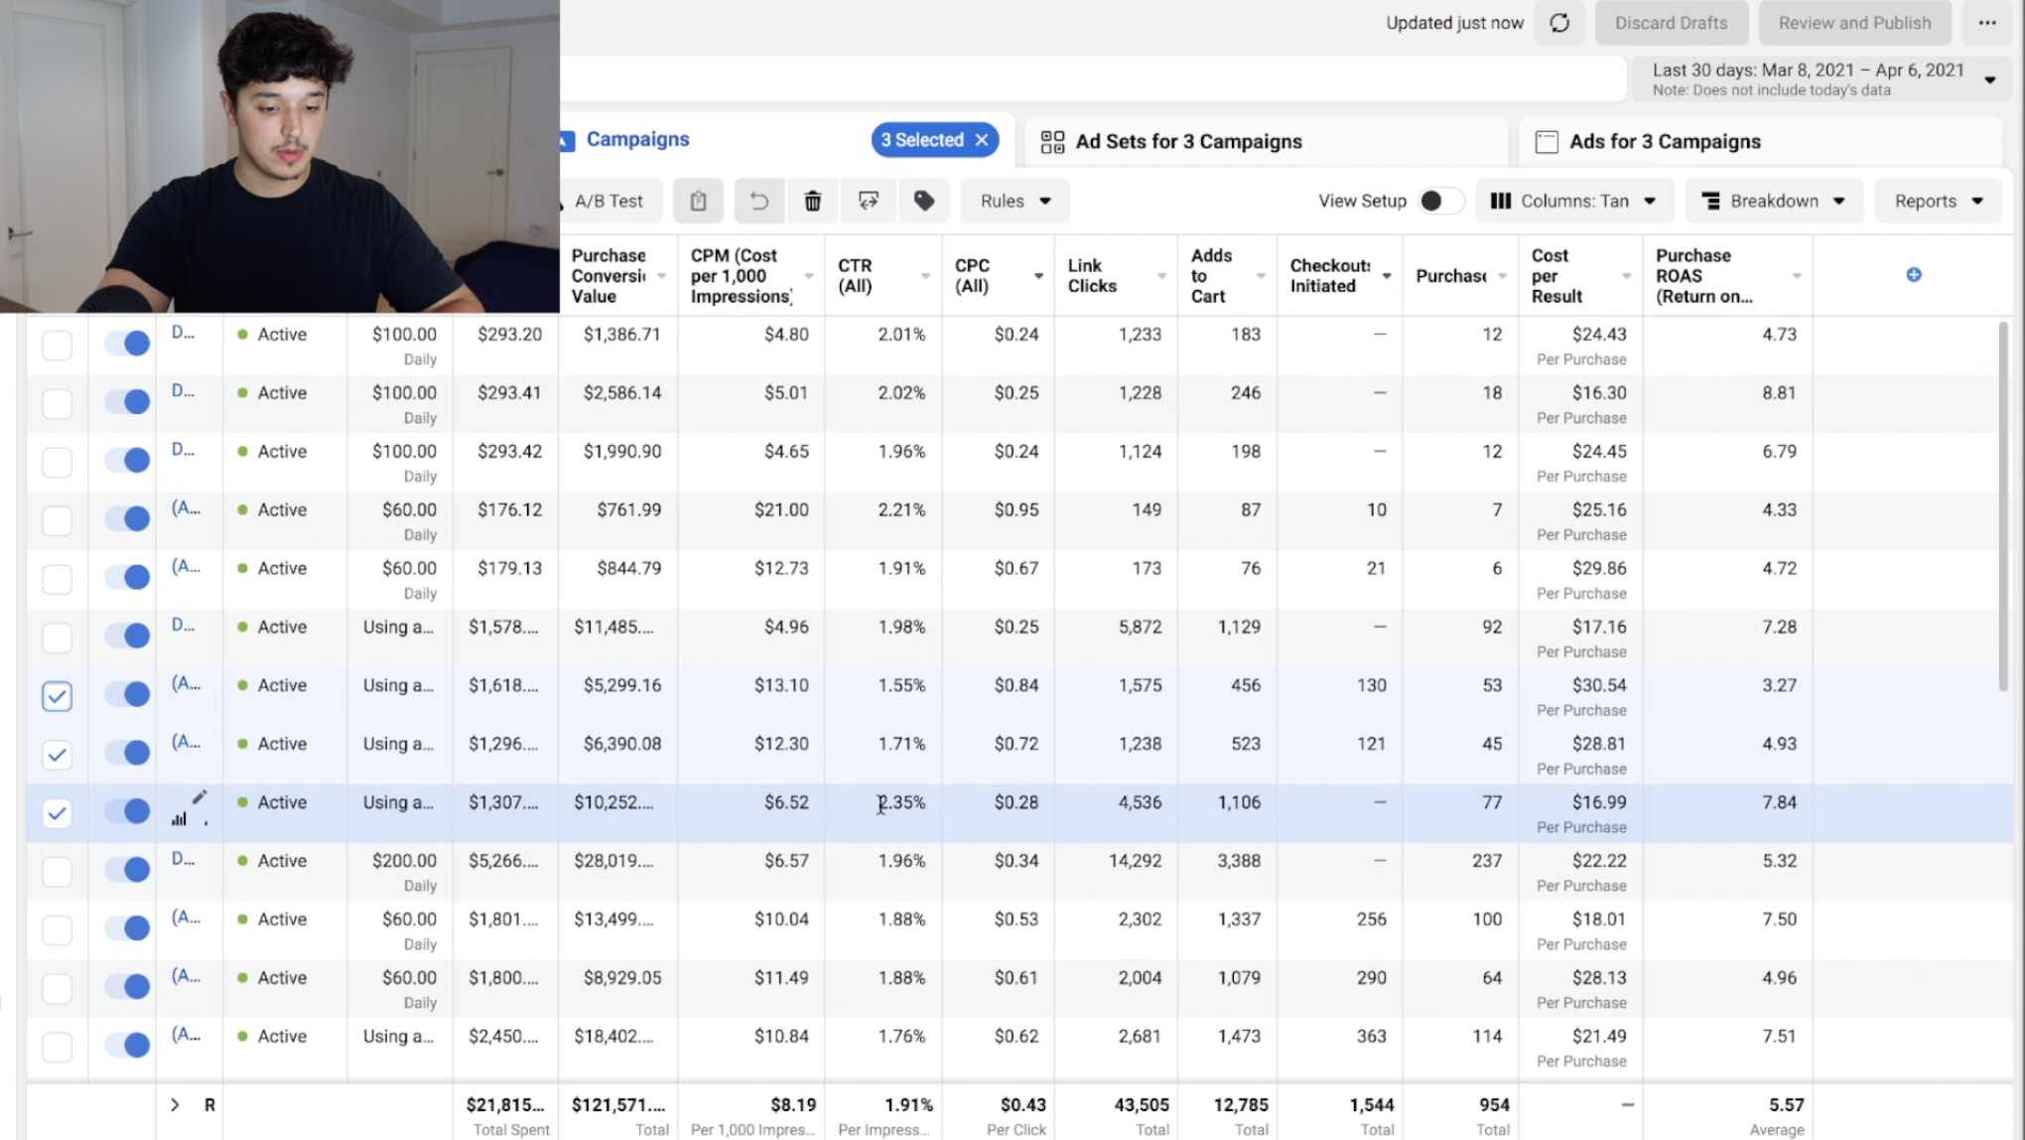
Task: Refresh the data with the reload icon
Action: pyautogui.click(x=1559, y=23)
